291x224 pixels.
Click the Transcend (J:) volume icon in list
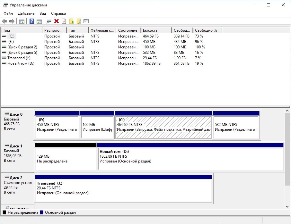point(4,58)
